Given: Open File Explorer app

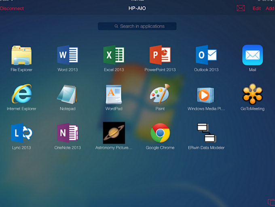Looking at the screenshot, I should tap(21, 55).
